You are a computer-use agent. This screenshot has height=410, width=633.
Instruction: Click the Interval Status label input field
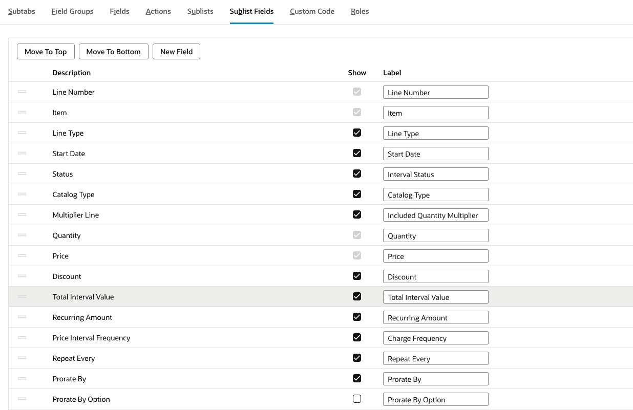point(435,174)
